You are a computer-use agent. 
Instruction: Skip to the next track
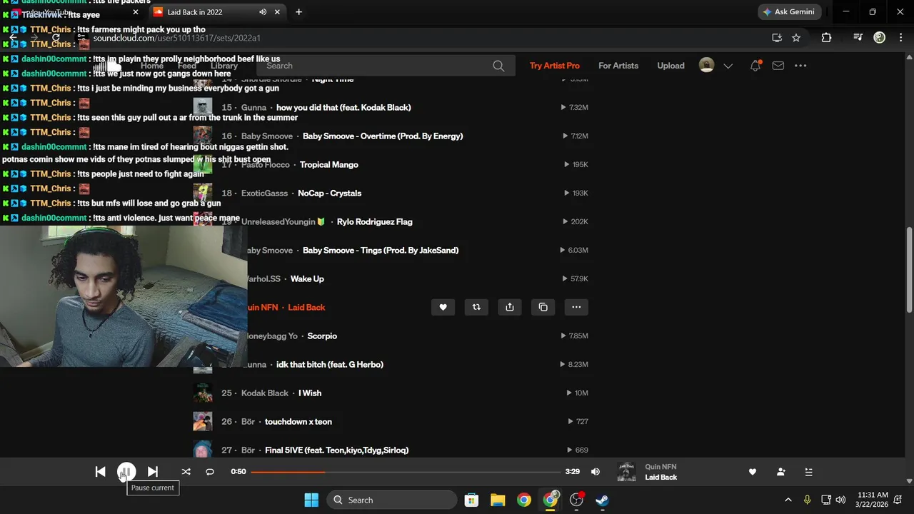point(153,472)
